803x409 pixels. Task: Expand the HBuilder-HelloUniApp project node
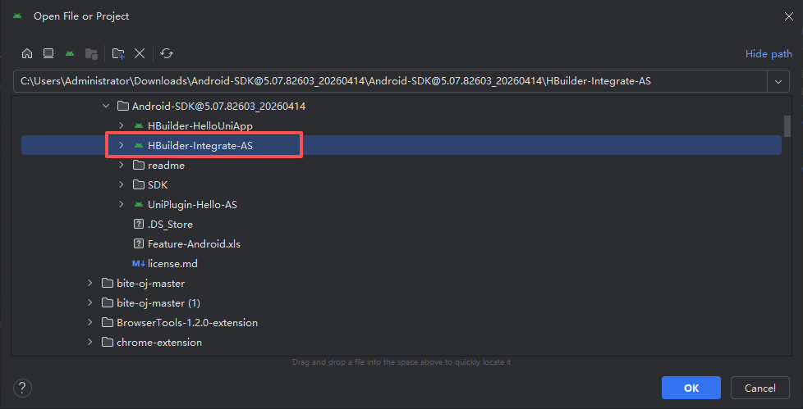point(121,125)
